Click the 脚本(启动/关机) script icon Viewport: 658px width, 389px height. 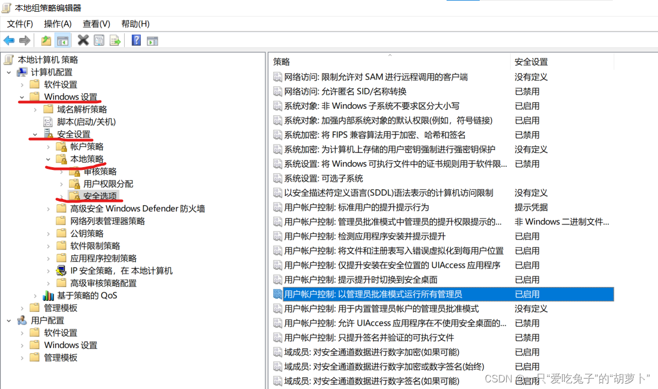pos(48,122)
